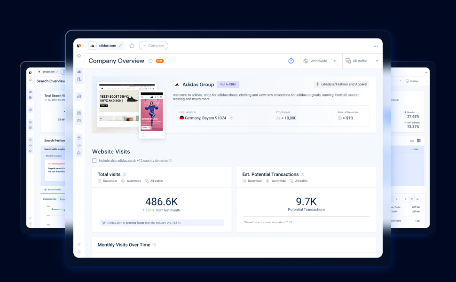Screen dimensions: 456x282
Task: Select the adidas.com domain chip
Action: pos(106,46)
